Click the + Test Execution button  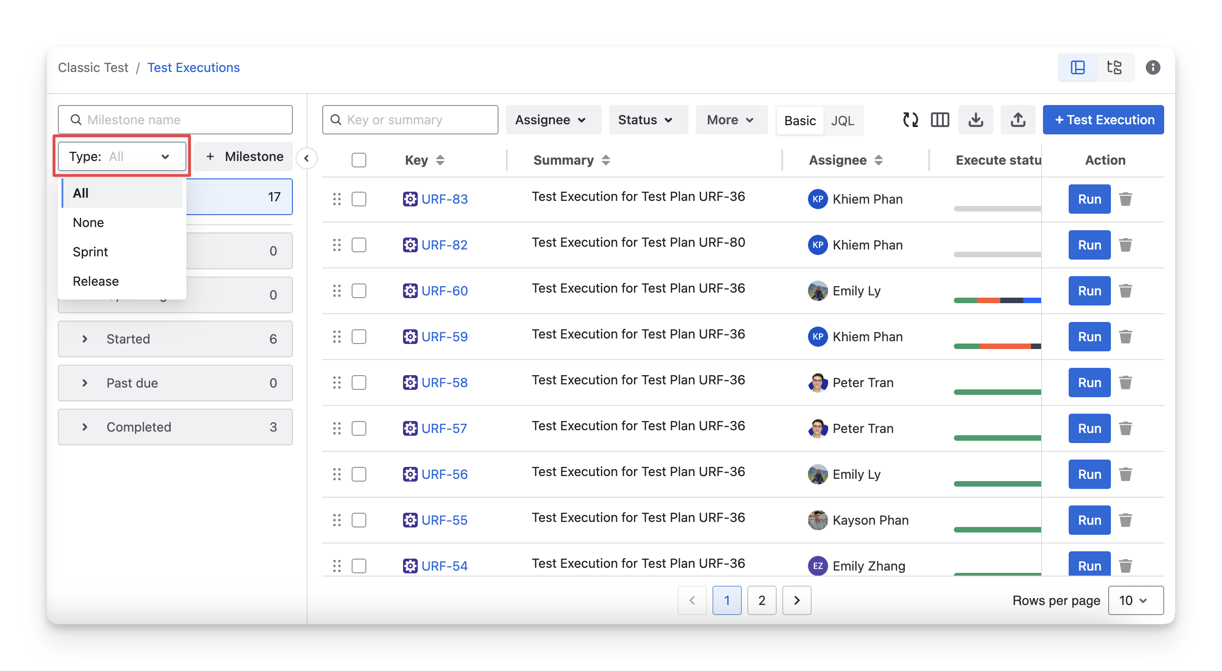(1103, 120)
